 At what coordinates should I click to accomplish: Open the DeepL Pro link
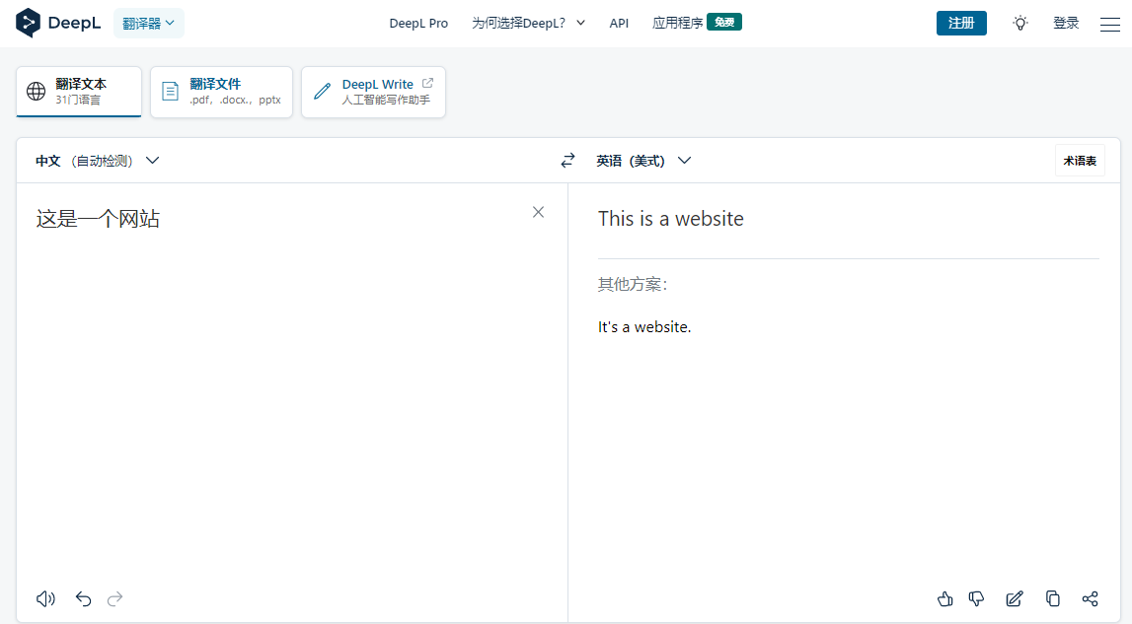pyautogui.click(x=418, y=23)
